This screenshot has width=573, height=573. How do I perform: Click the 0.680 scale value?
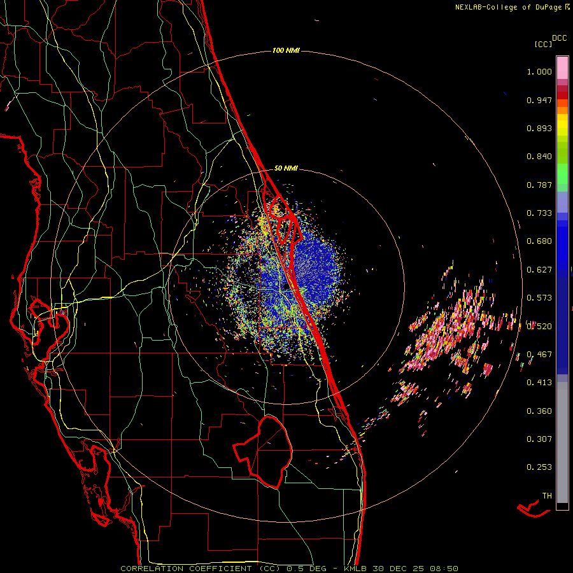539,241
